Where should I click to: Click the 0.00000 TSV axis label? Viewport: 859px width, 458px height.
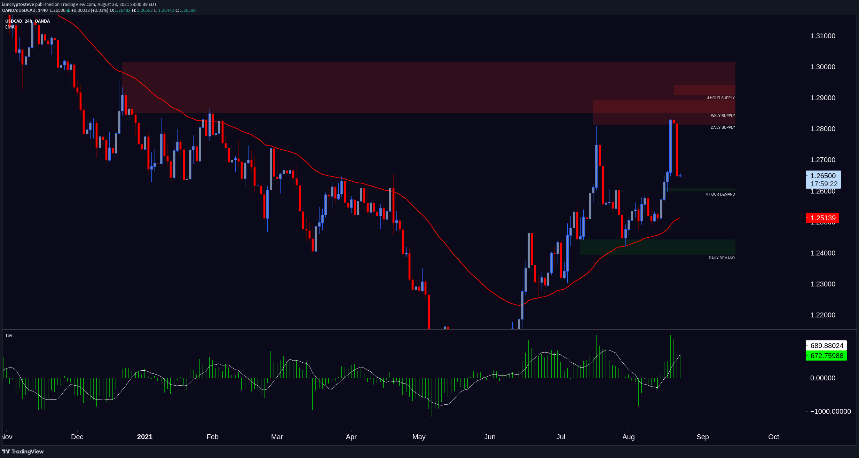(x=823, y=378)
